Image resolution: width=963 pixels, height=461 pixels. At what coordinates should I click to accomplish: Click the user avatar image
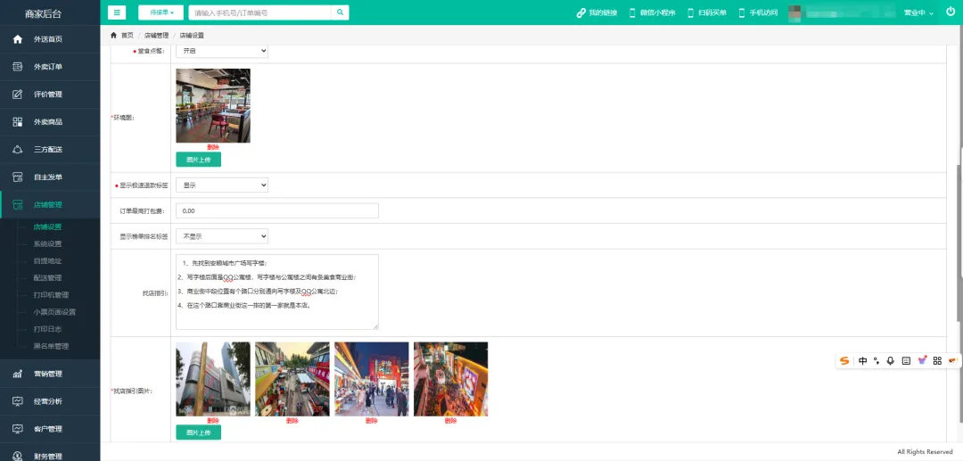[x=794, y=12]
